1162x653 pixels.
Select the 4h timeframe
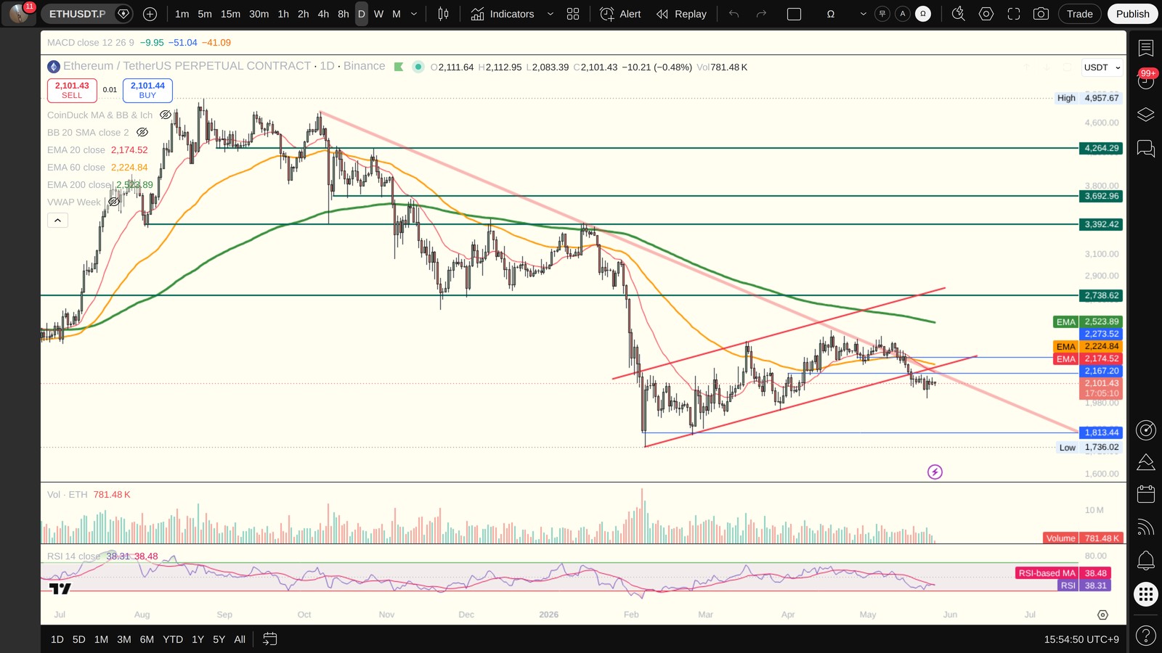coord(323,14)
